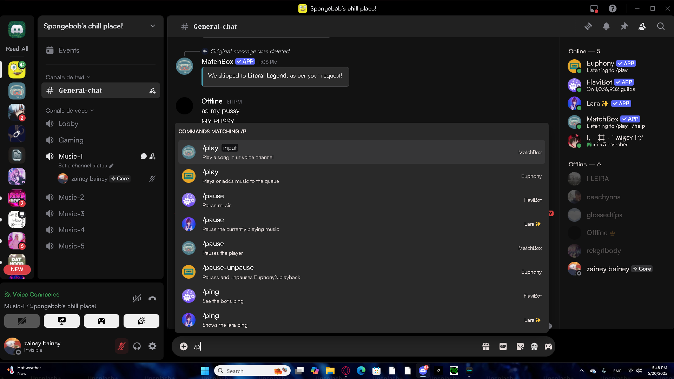This screenshot has width=674, height=379.
Task: Show pinned messages
Action: 624,26
